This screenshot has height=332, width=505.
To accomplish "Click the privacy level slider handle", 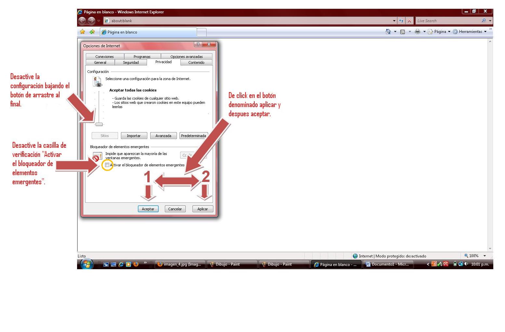I will [x=99, y=124].
